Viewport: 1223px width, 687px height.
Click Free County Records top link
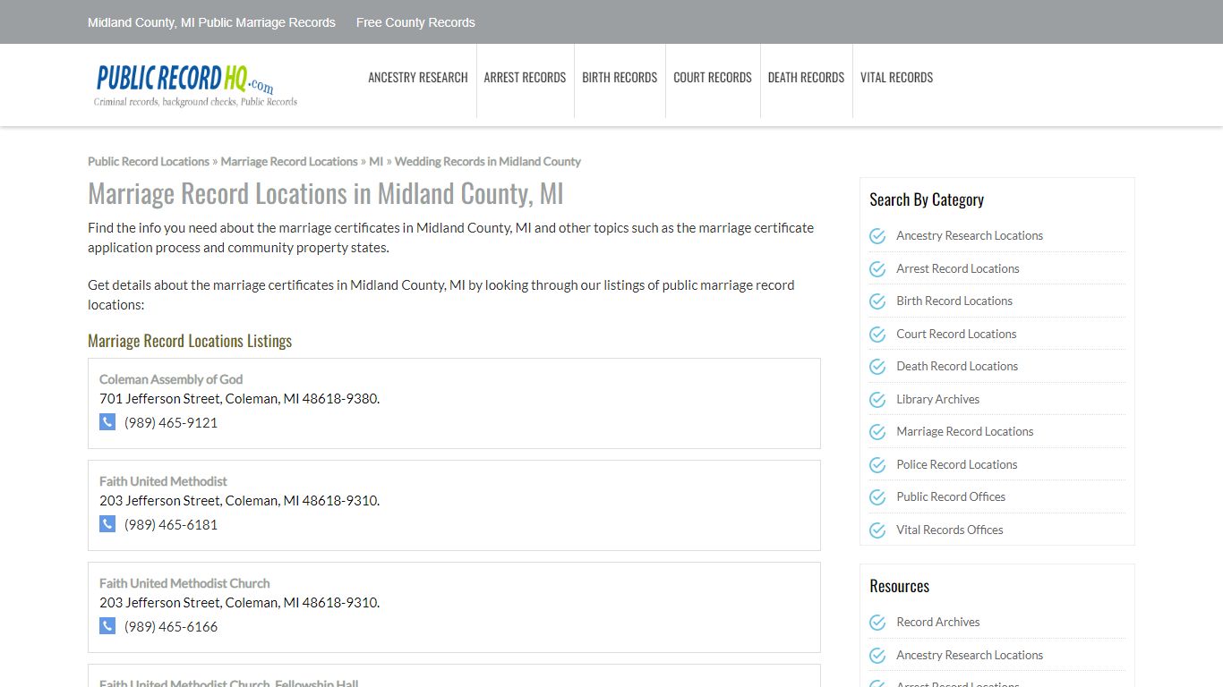click(415, 22)
